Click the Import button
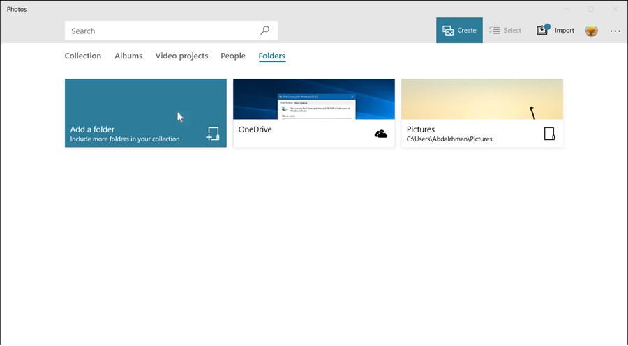The image size is (628, 346). [x=555, y=31]
